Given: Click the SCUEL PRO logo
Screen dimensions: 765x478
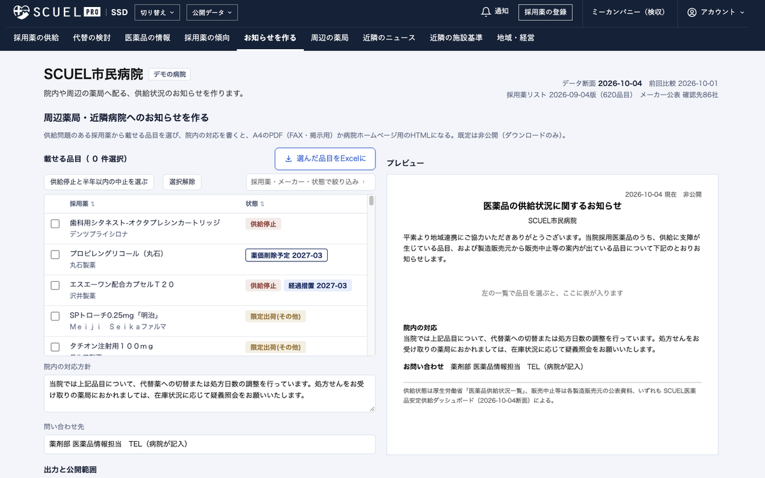Looking at the screenshot, I should 57,12.
